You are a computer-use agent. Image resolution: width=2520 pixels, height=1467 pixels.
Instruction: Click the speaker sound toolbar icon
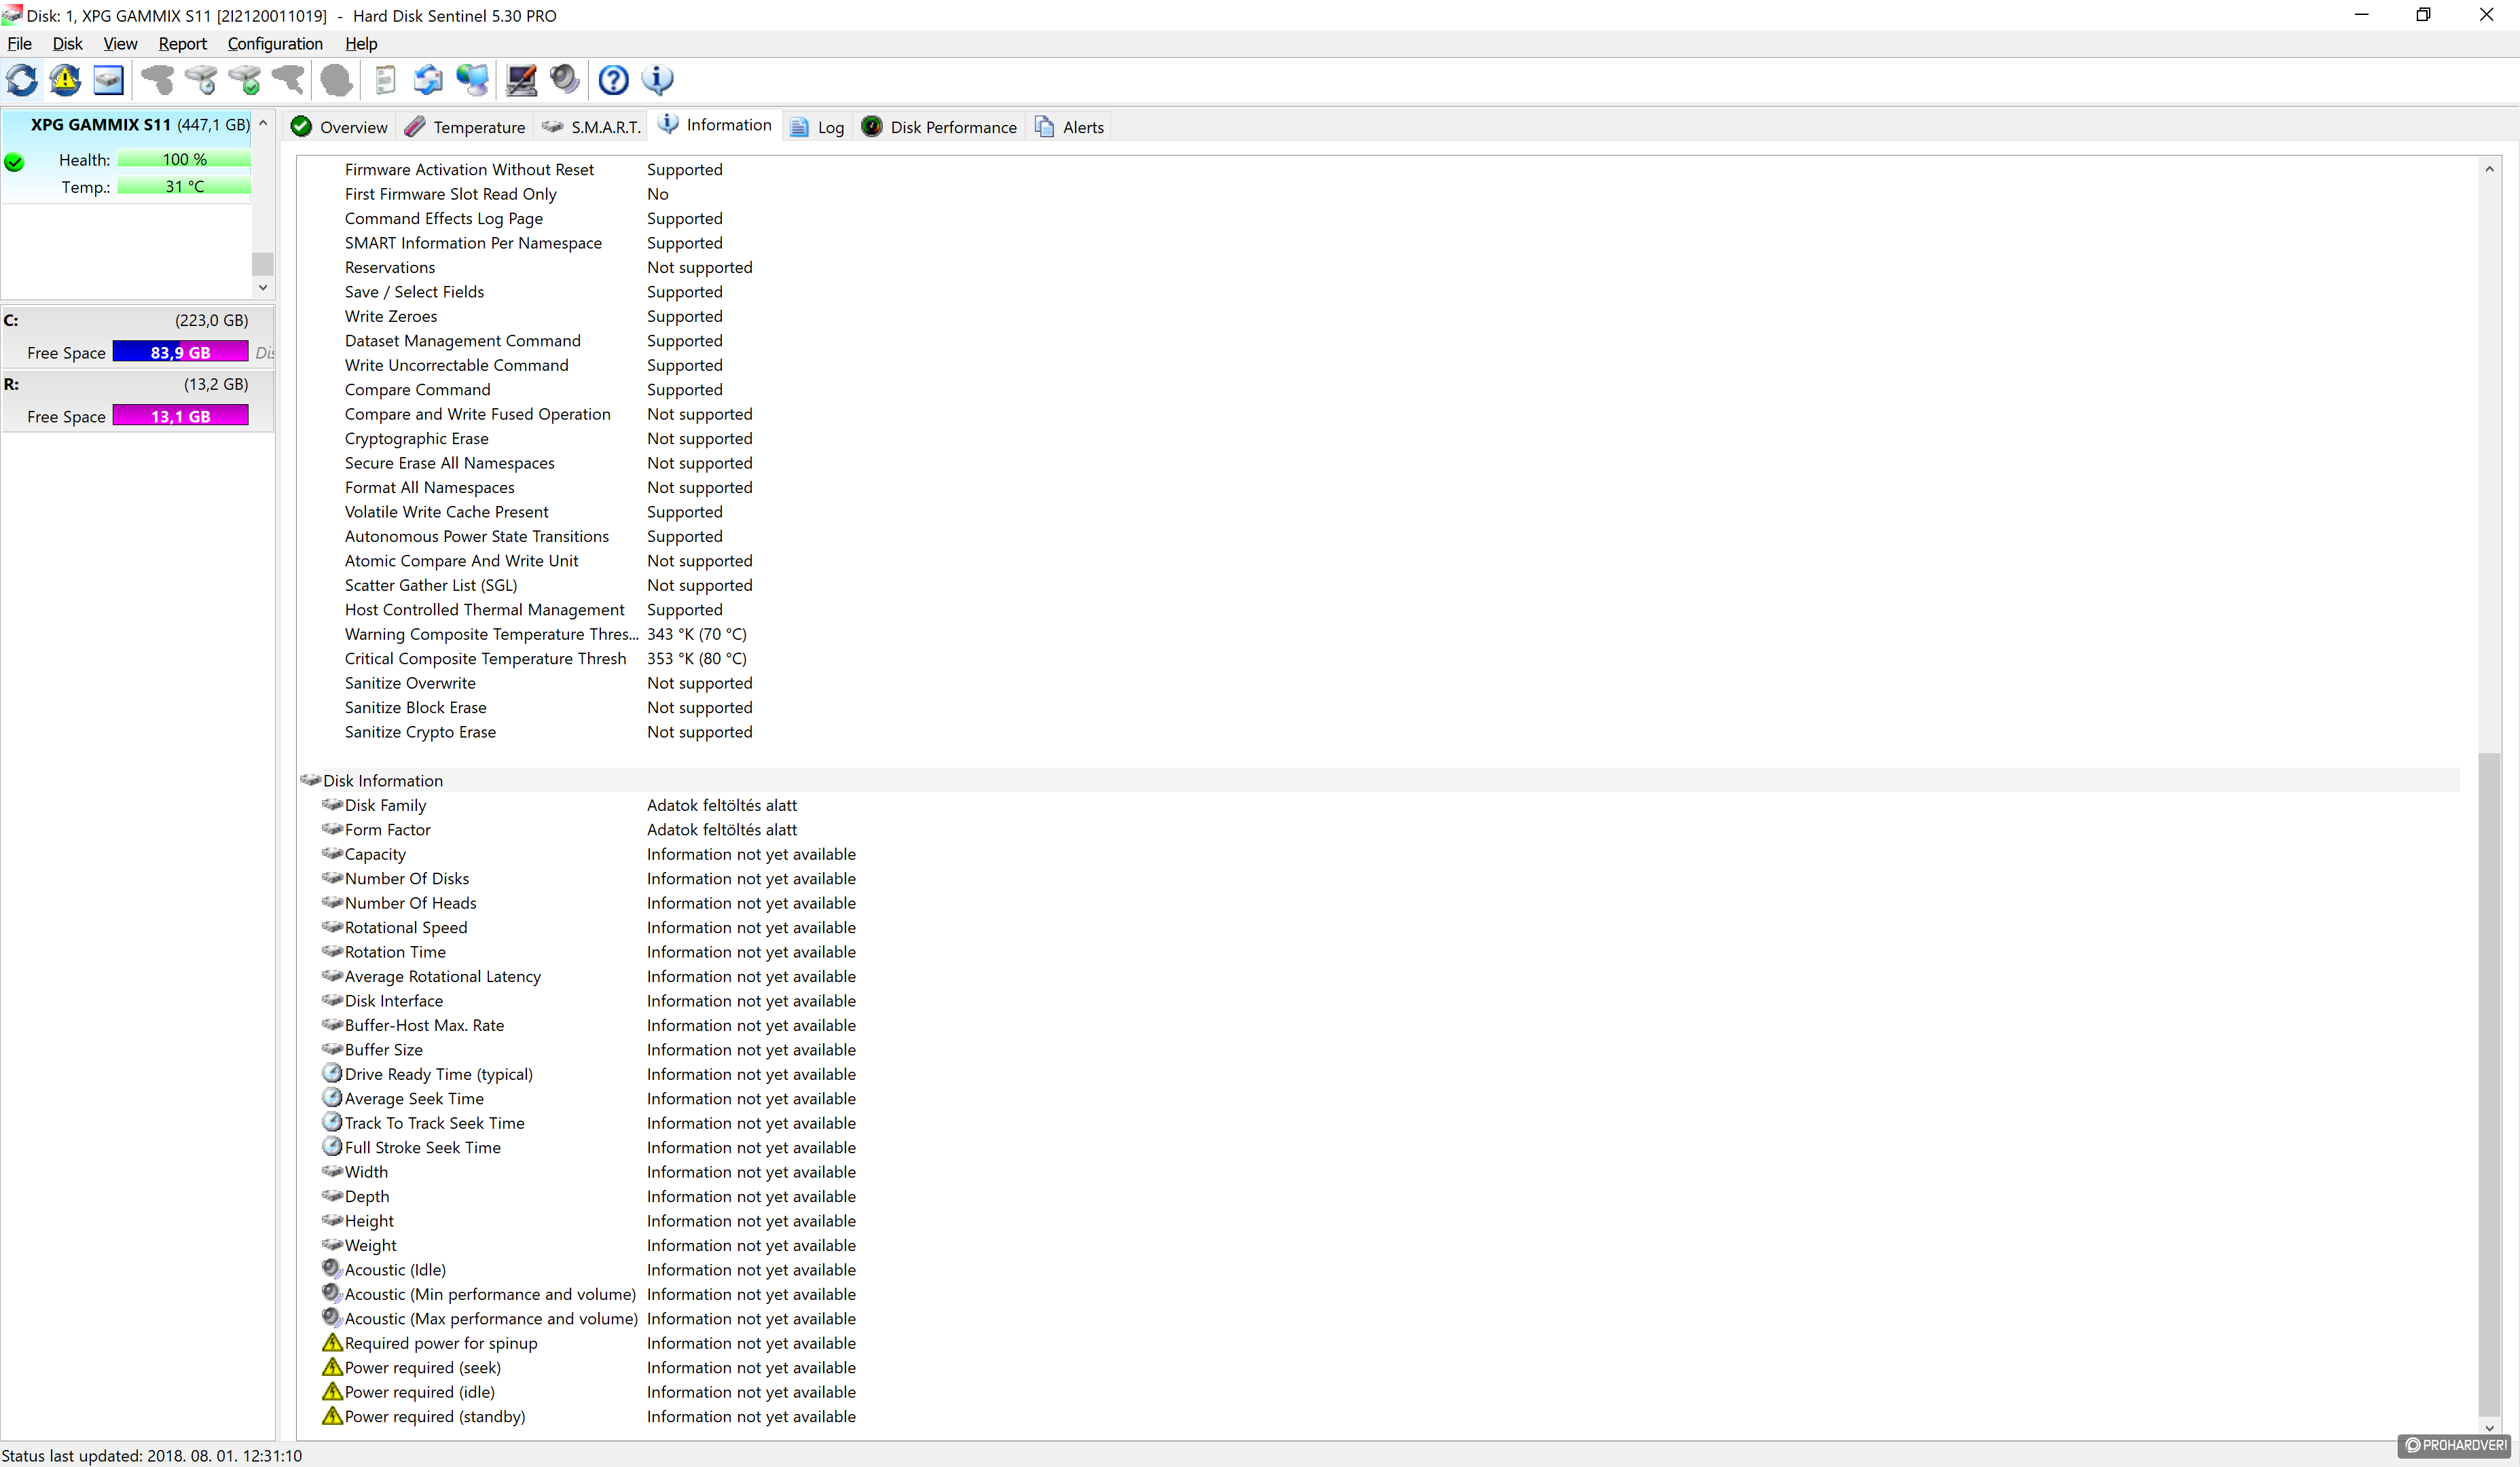tap(565, 80)
